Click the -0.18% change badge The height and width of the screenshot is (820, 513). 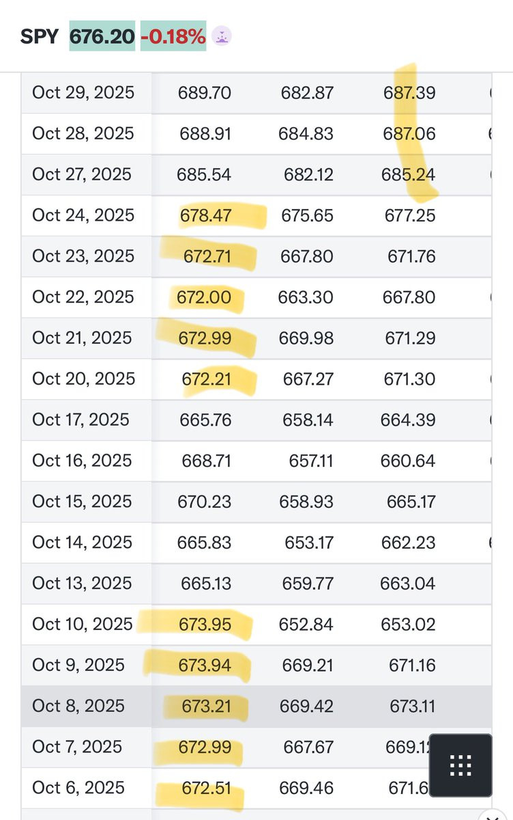pyautogui.click(x=173, y=36)
